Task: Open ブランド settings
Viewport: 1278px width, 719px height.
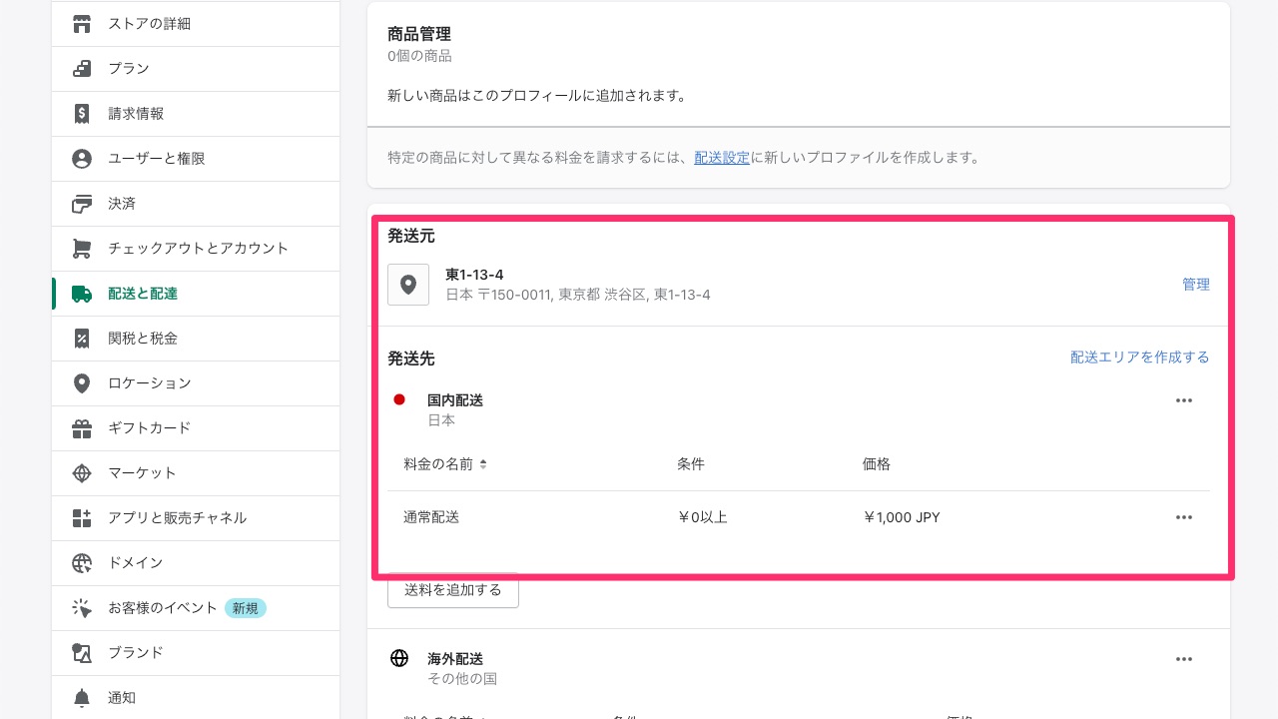Action: click(x=196, y=653)
